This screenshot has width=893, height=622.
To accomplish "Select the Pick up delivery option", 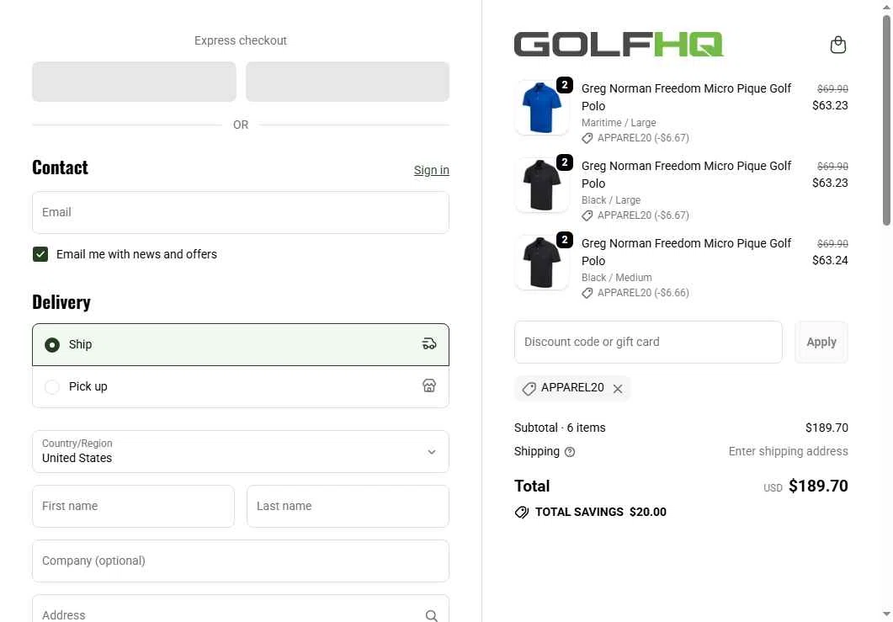I will [241, 387].
